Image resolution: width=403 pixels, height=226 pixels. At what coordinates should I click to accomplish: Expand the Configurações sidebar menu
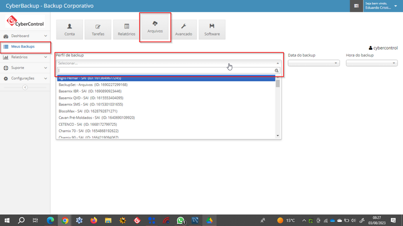pyautogui.click(x=25, y=79)
